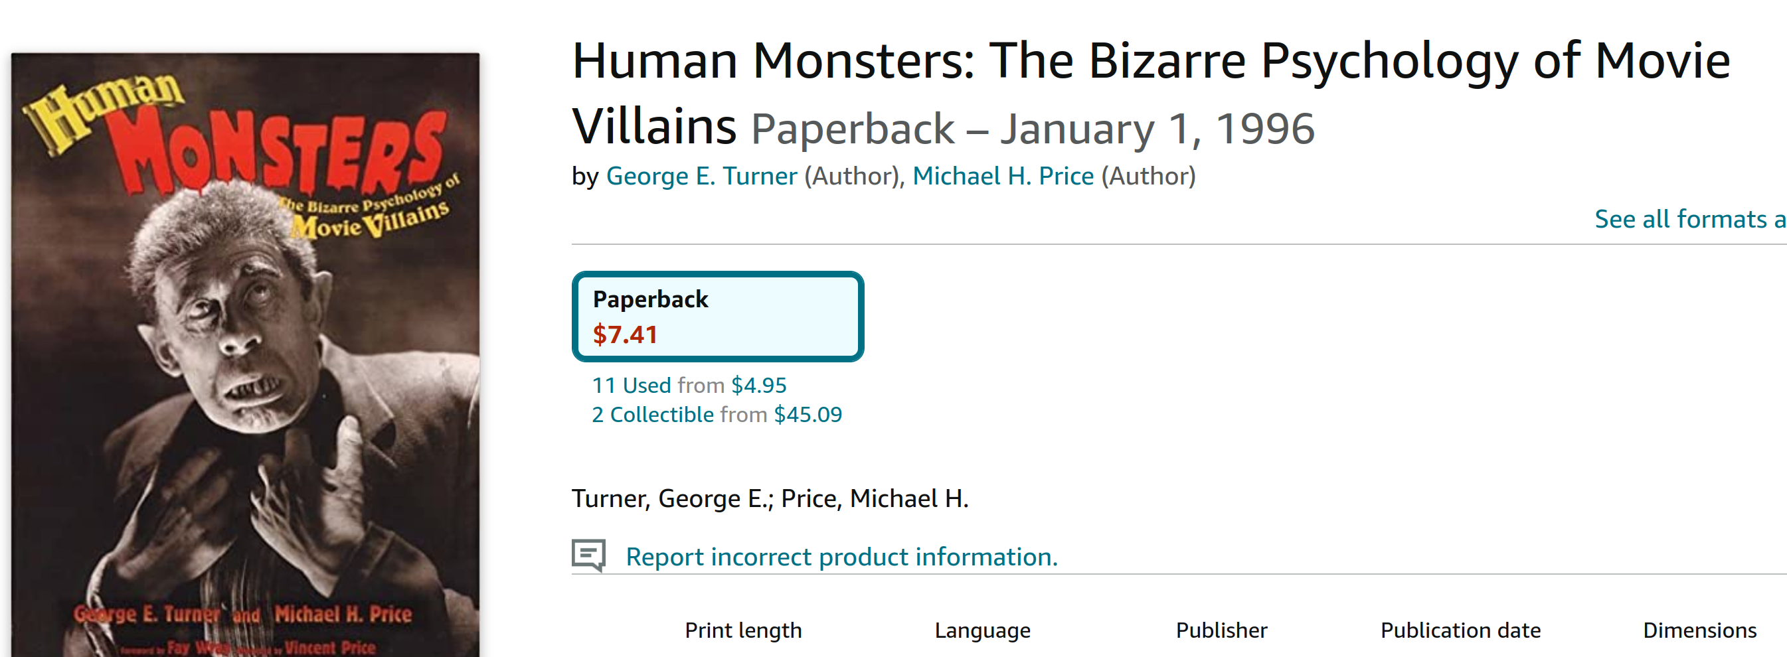Click the $45.09 collectible price text

point(808,414)
